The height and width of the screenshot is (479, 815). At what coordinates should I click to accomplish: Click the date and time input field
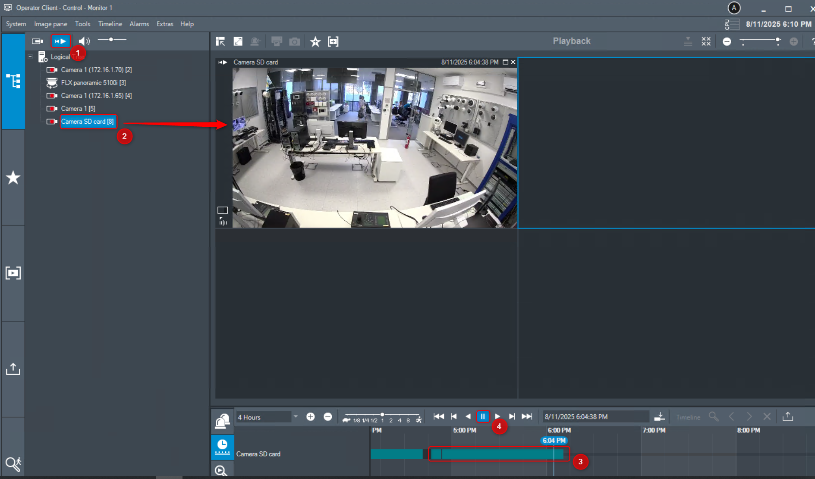coord(595,417)
